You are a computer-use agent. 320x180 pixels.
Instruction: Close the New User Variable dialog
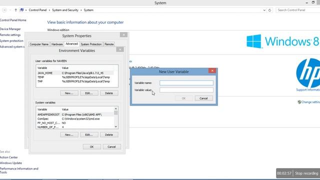click(212, 70)
